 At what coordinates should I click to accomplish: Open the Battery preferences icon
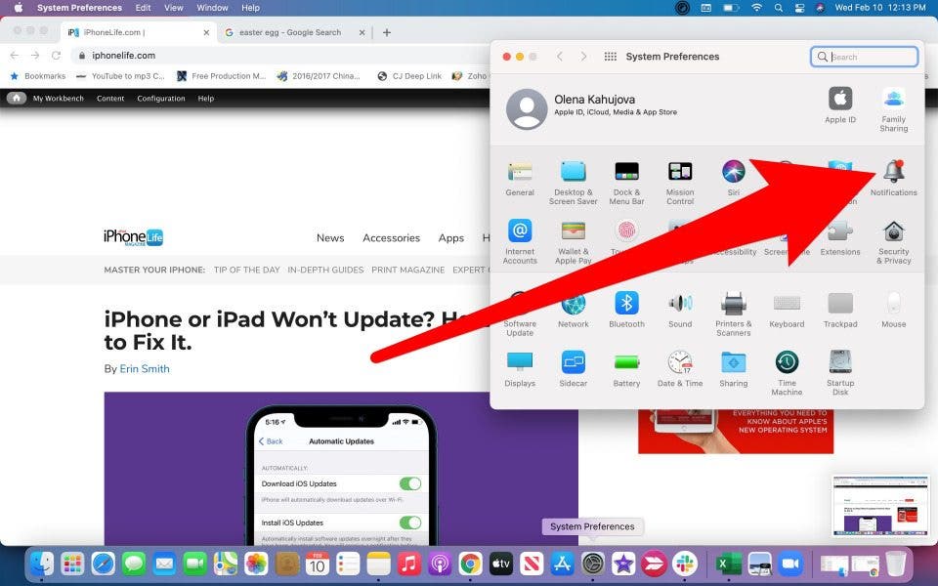click(x=626, y=363)
